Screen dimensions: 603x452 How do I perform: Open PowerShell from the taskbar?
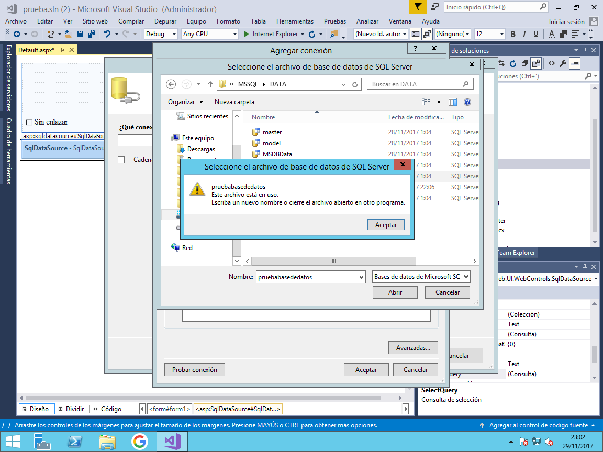(74, 441)
